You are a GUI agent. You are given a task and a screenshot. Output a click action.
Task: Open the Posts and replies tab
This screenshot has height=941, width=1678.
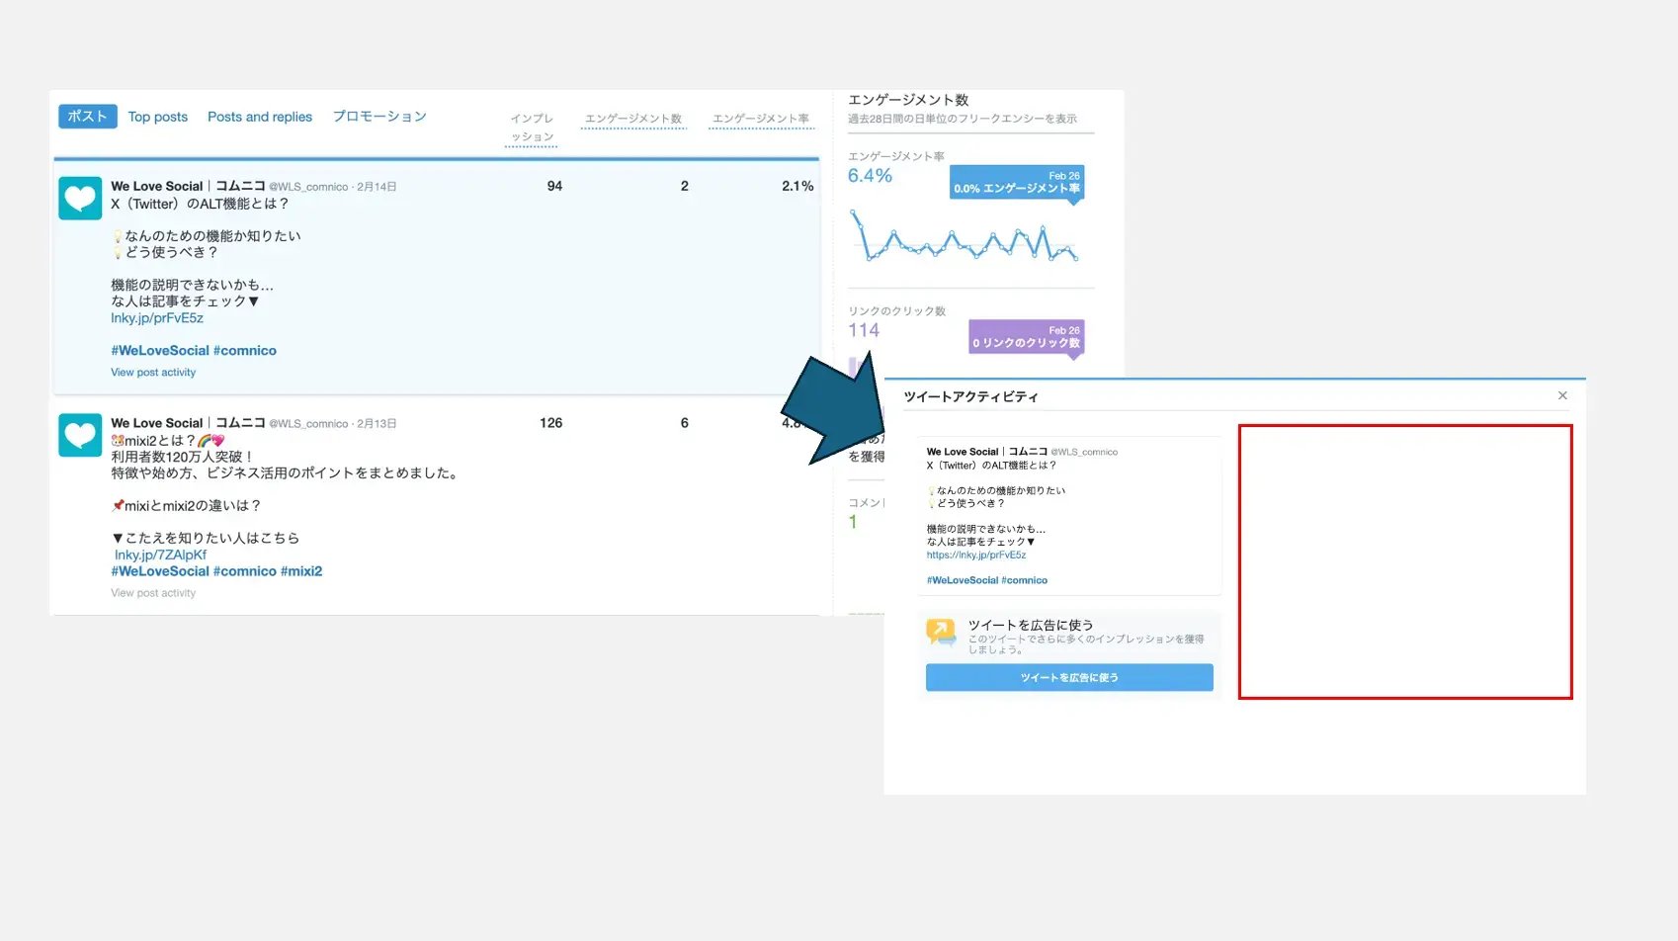pyautogui.click(x=260, y=117)
